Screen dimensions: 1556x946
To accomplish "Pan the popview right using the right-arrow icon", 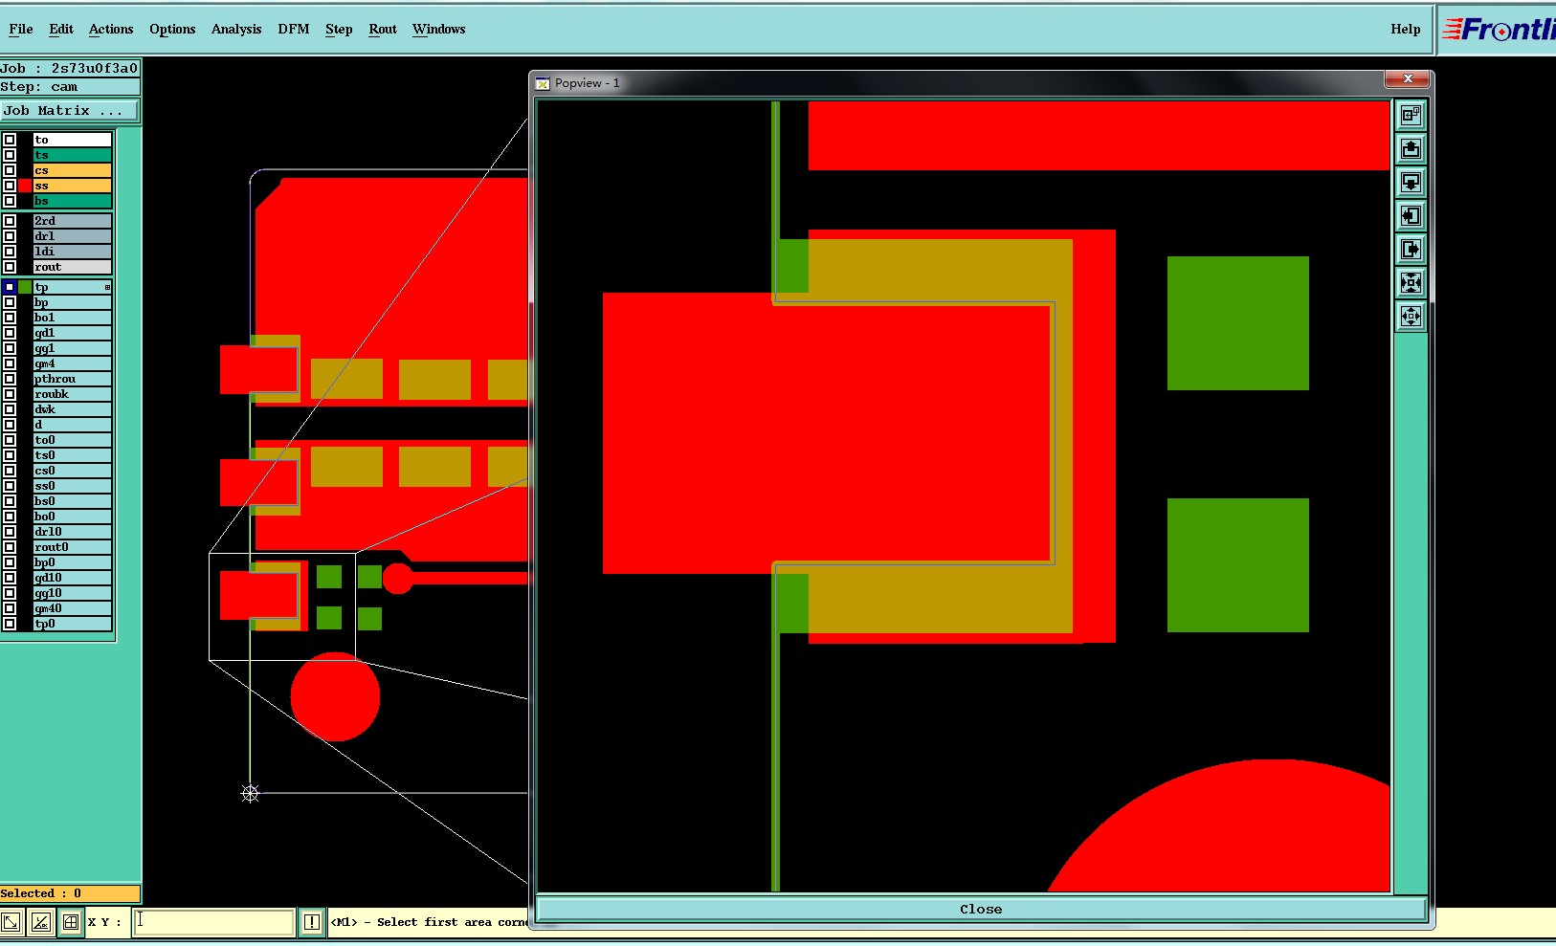I will point(1411,250).
